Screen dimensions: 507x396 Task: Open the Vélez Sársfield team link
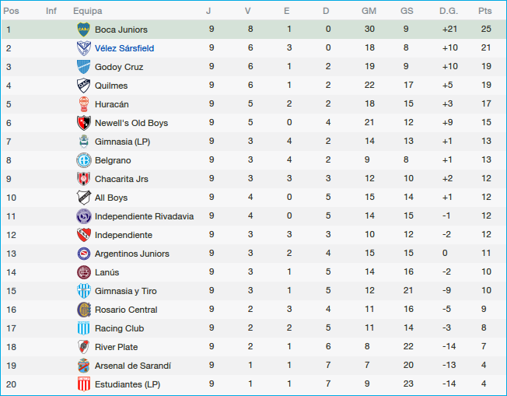pyautogui.click(x=124, y=48)
